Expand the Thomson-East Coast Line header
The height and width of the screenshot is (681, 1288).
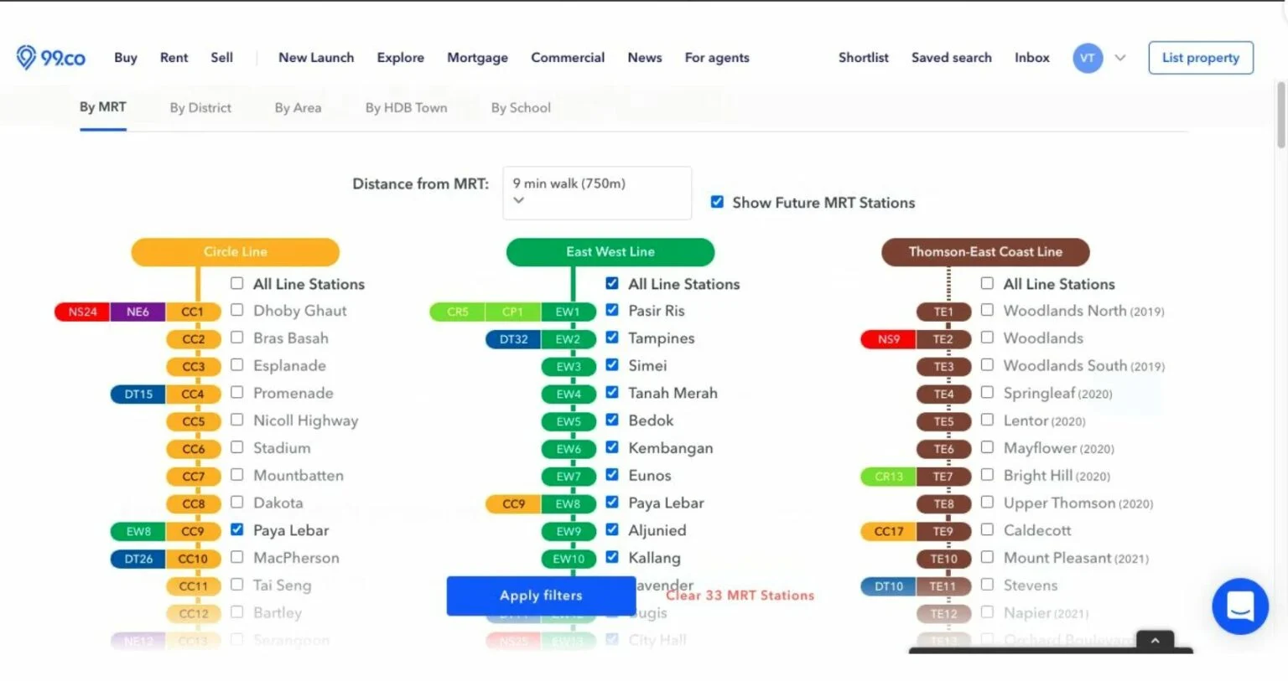coord(984,251)
